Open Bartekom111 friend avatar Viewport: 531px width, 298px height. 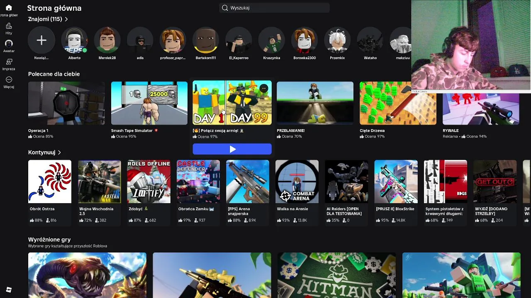tap(206, 40)
